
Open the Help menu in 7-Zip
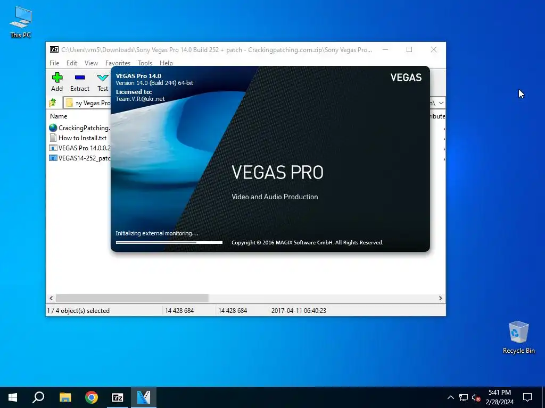point(166,63)
